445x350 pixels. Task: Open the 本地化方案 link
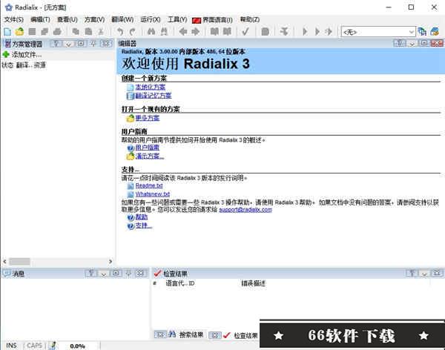150,87
